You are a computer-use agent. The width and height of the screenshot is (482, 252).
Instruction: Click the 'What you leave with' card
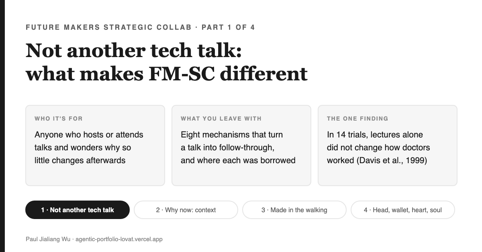click(x=241, y=145)
